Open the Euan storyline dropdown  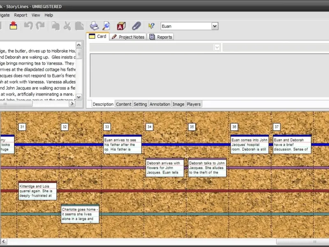pyautogui.click(x=214, y=26)
